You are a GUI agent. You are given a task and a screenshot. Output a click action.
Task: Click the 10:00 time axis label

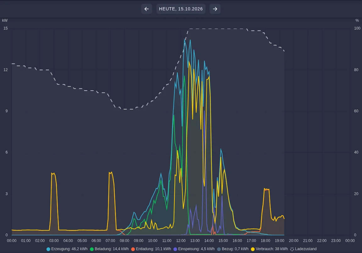click(153, 241)
